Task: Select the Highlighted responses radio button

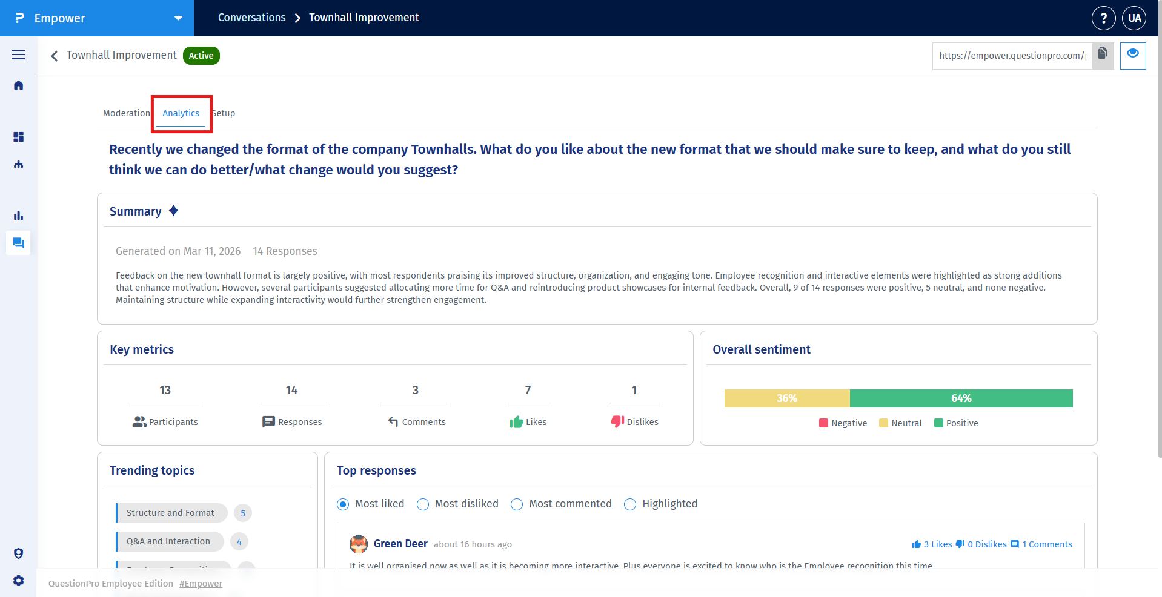Action: [x=630, y=504]
